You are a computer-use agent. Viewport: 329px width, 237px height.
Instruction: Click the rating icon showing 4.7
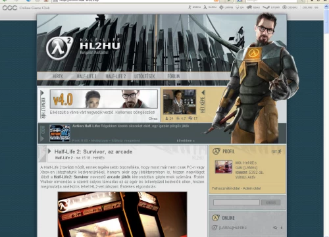[178, 118]
